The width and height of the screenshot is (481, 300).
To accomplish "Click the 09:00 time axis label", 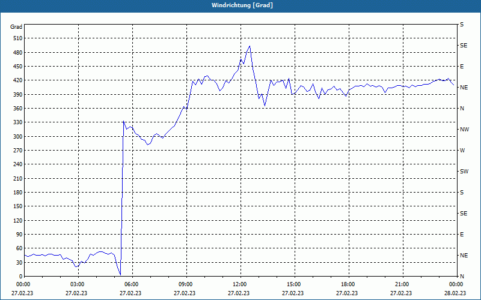I will point(186,284).
